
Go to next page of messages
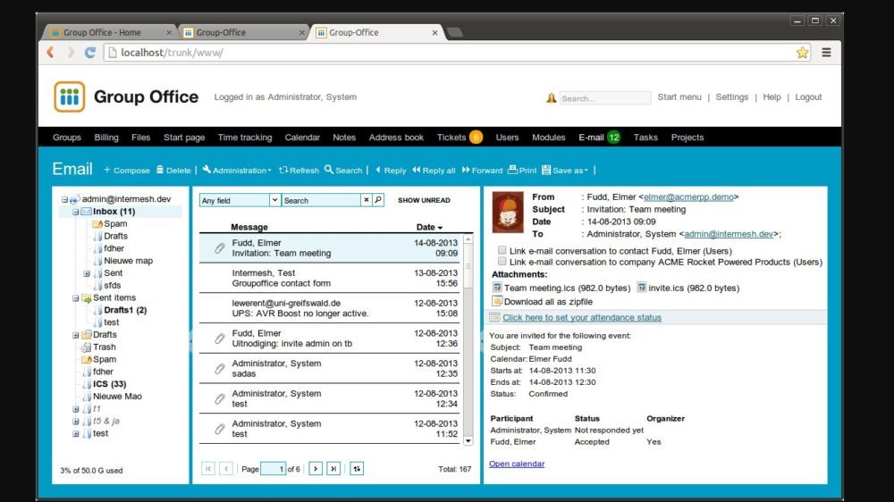(x=315, y=468)
